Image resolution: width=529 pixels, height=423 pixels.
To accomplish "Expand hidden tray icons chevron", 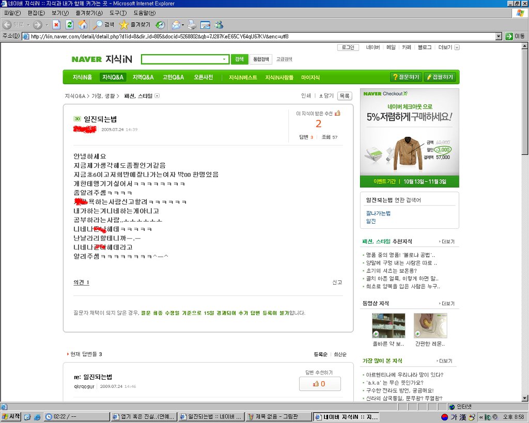I will (481, 417).
